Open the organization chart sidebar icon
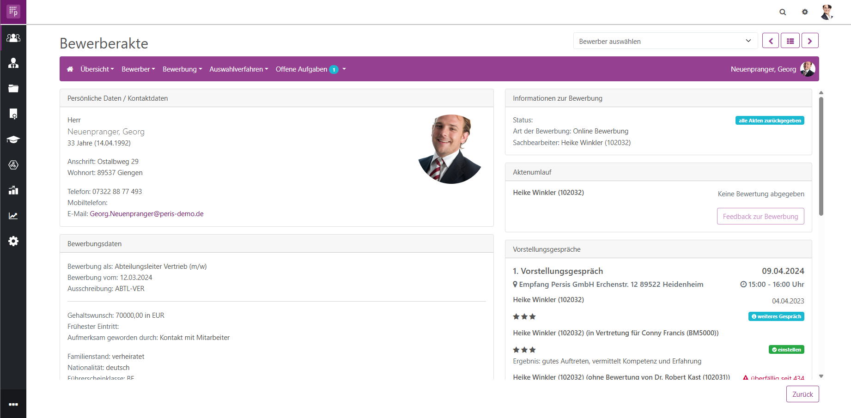 coord(13,63)
